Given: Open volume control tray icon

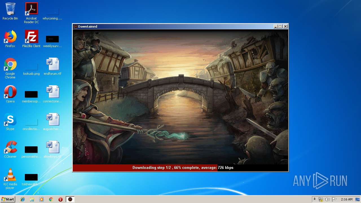Looking at the screenshot, I should (327, 199).
